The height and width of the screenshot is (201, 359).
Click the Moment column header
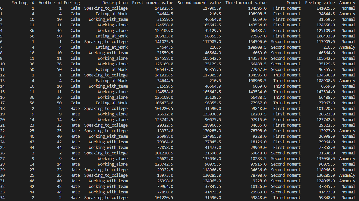(x=293, y=3)
